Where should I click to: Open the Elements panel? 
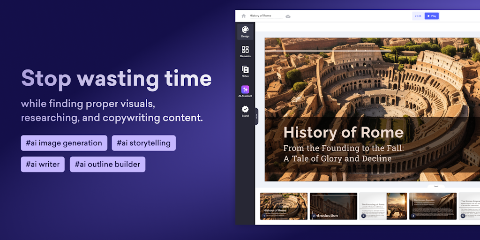[245, 52]
